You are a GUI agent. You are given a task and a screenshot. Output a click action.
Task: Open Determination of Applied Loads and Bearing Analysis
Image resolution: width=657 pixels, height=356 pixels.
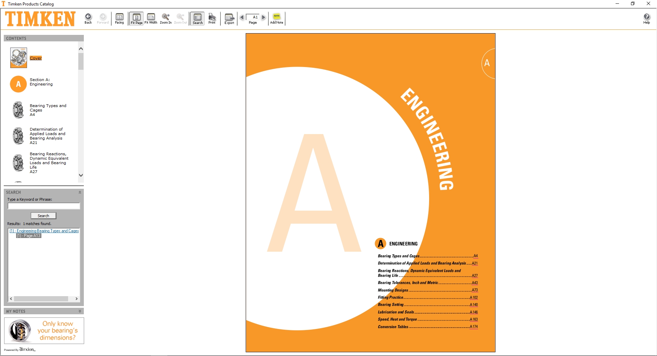(47, 136)
